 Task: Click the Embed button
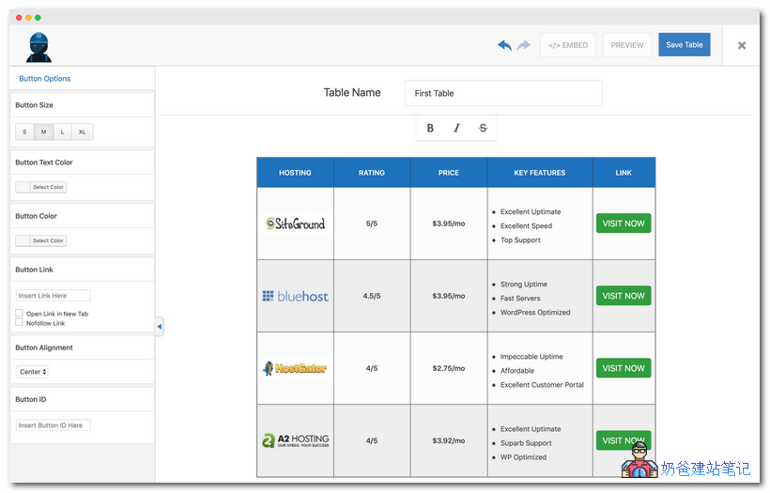click(x=567, y=45)
